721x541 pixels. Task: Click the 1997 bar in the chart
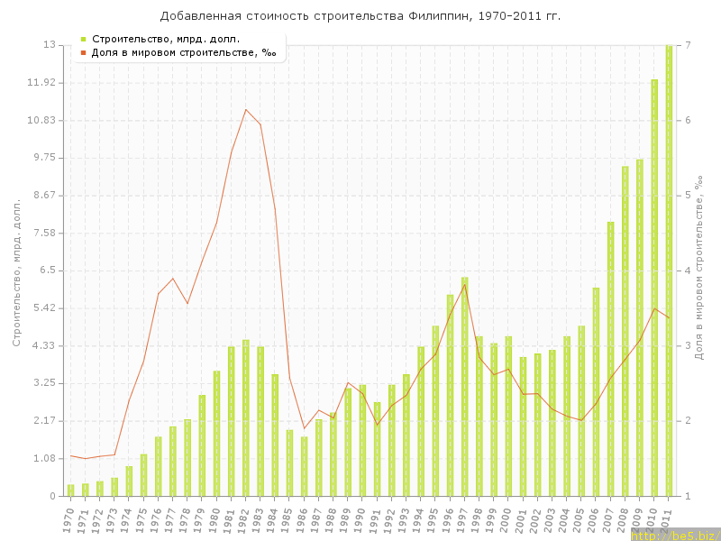coord(464,386)
